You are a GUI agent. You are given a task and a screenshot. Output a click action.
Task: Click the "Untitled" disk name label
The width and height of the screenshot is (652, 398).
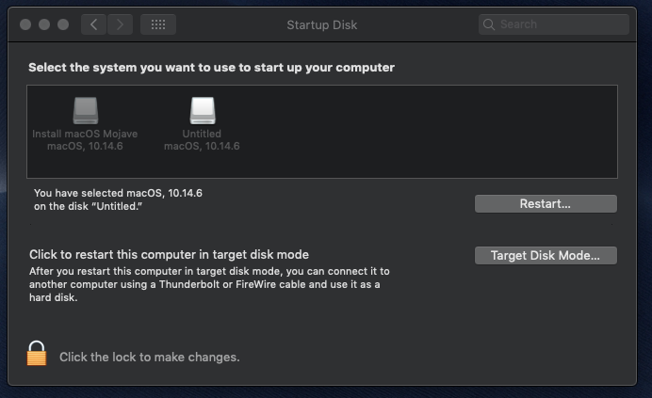click(202, 135)
